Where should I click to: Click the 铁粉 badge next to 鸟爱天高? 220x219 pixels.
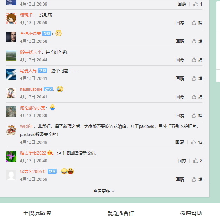click(42, 71)
